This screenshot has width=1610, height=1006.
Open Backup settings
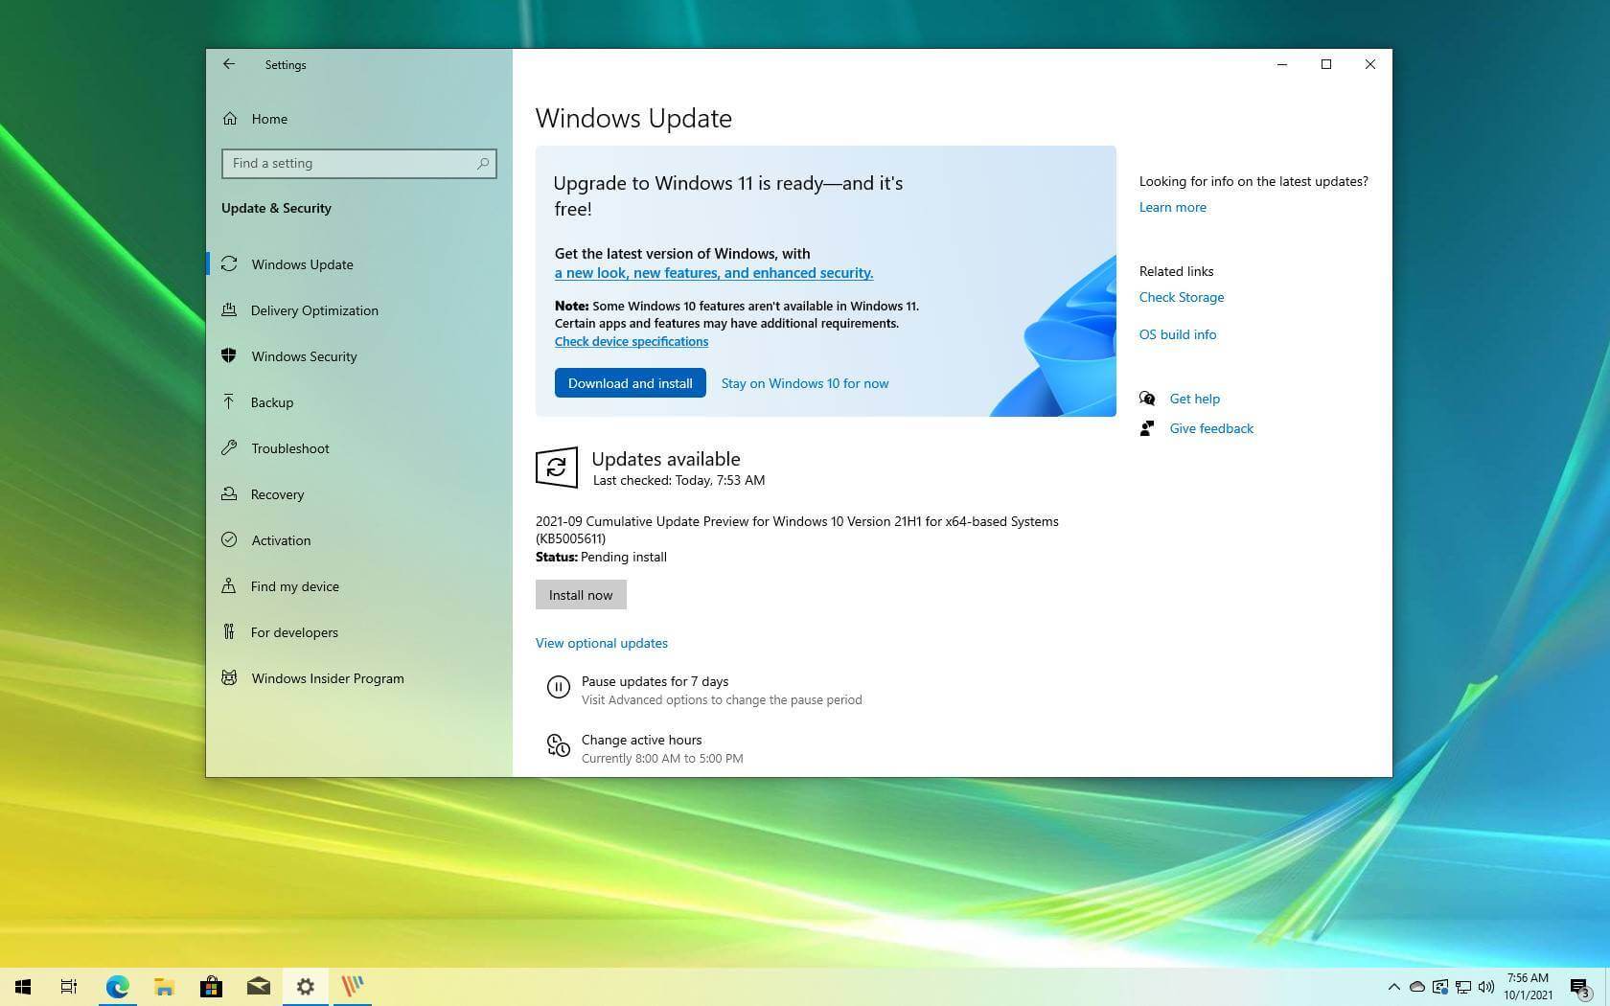point(271,402)
